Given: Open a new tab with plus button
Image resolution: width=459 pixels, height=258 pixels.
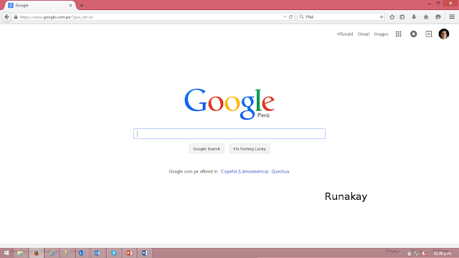Looking at the screenshot, I should 82,5.
